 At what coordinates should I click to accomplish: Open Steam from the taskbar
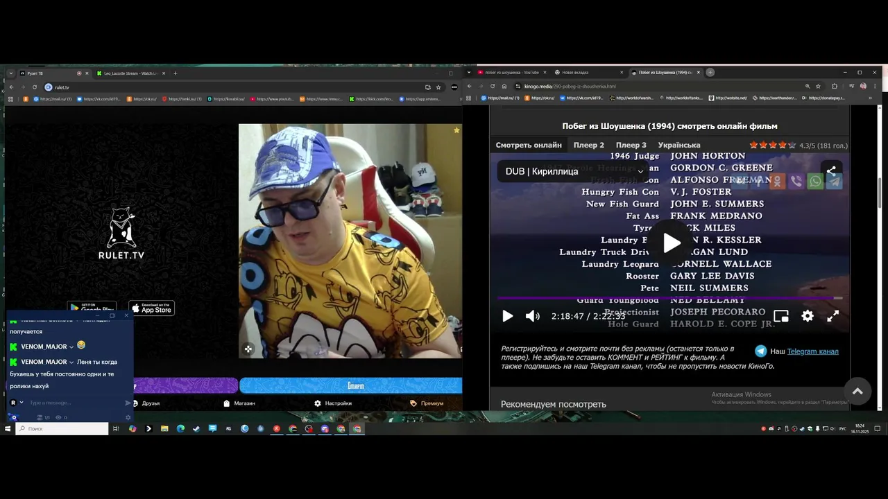(196, 429)
